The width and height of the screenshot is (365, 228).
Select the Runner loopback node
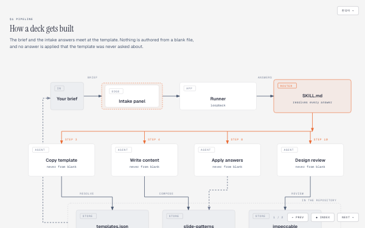pos(218,96)
